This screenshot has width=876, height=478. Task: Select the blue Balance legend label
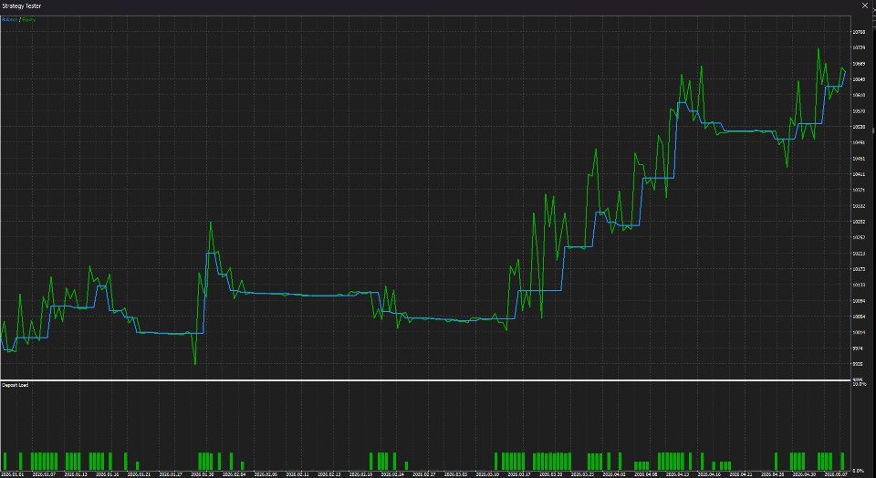(x=9, y=19)
